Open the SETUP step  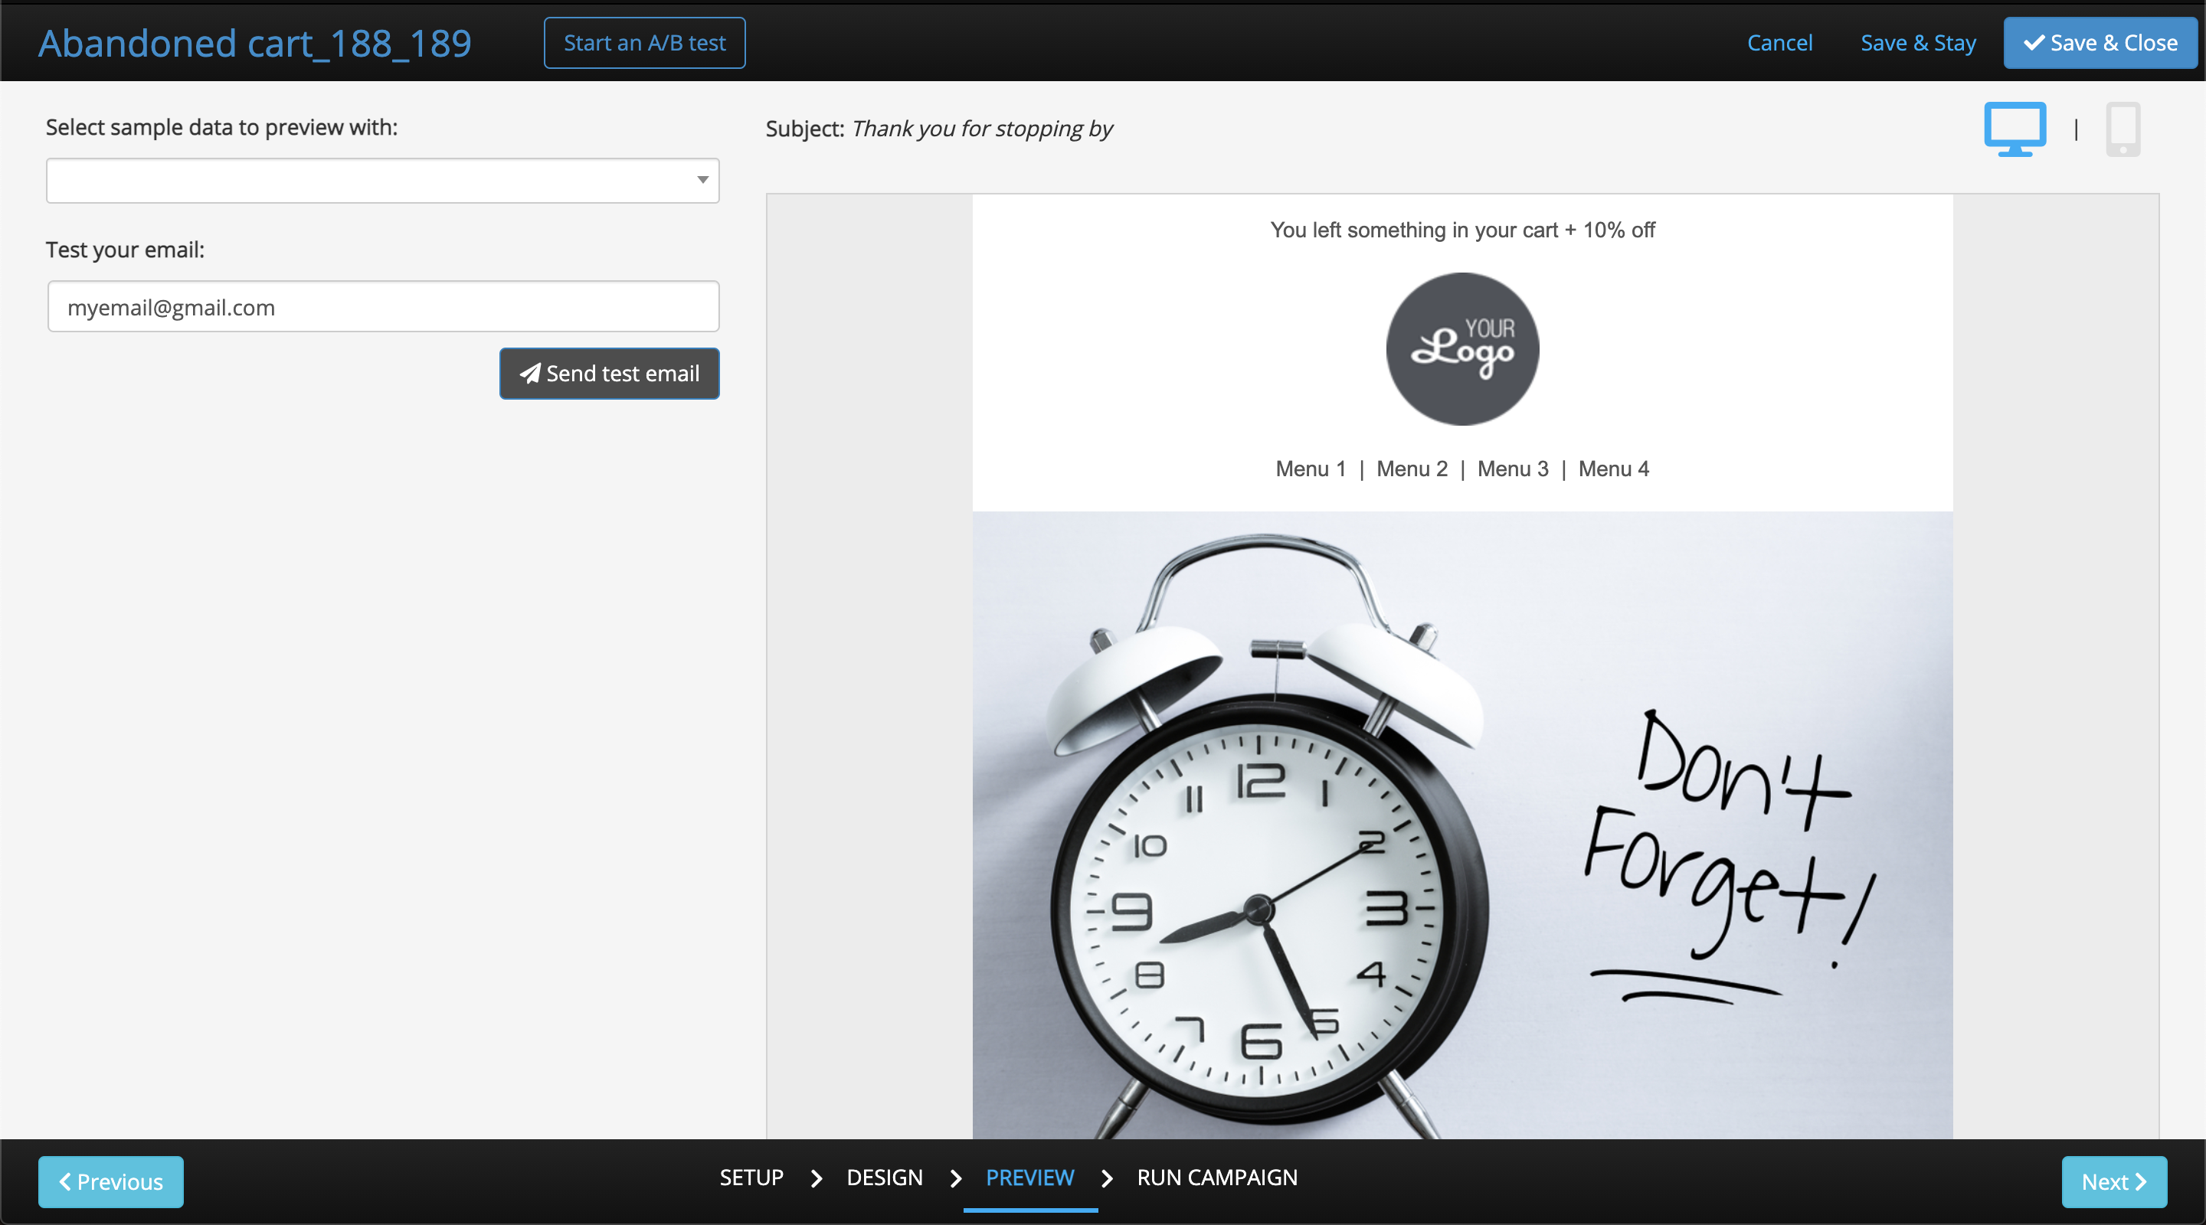point(751,1177)
